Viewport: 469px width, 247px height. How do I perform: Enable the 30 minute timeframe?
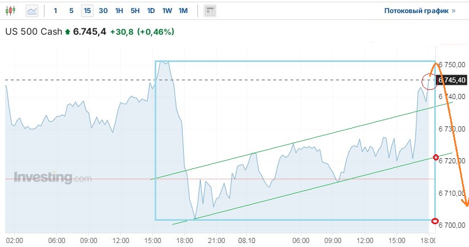coord(103,11)
